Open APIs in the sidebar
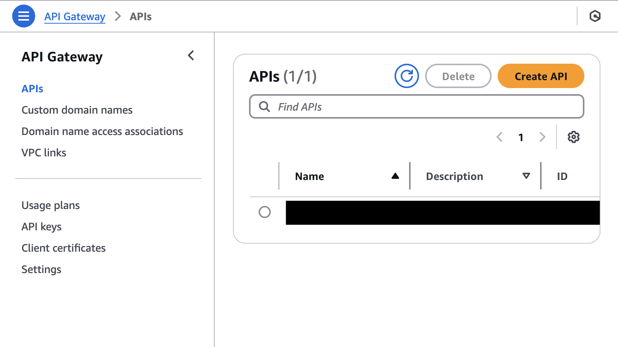618x347 pixels. coord(32,88)
